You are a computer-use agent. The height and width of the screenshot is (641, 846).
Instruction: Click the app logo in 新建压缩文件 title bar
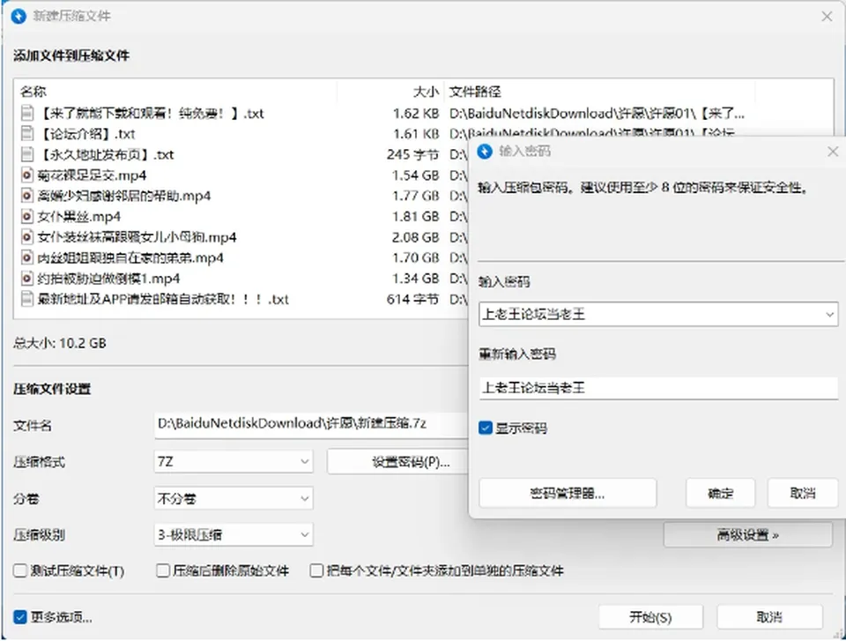coord(19,16)
